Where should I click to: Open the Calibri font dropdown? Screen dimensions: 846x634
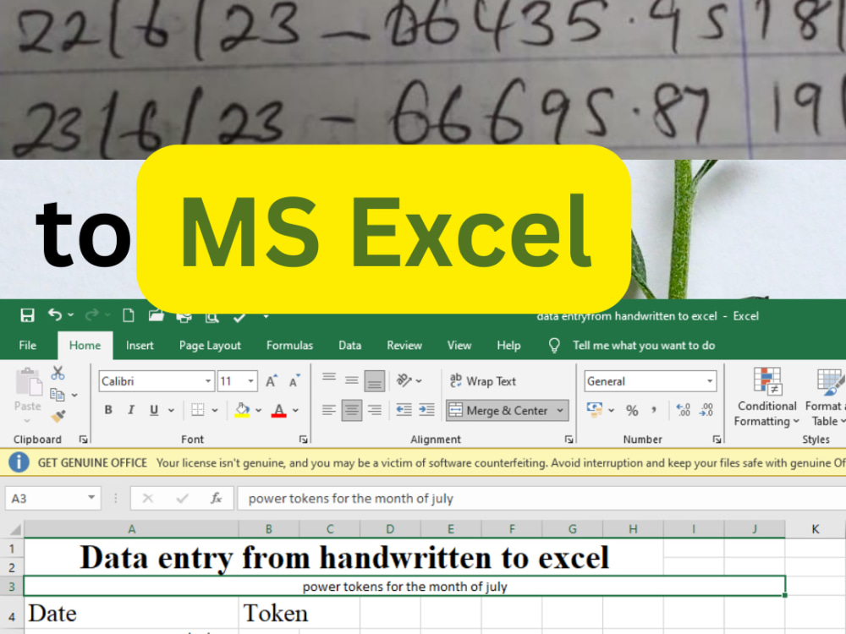(208, 381)
